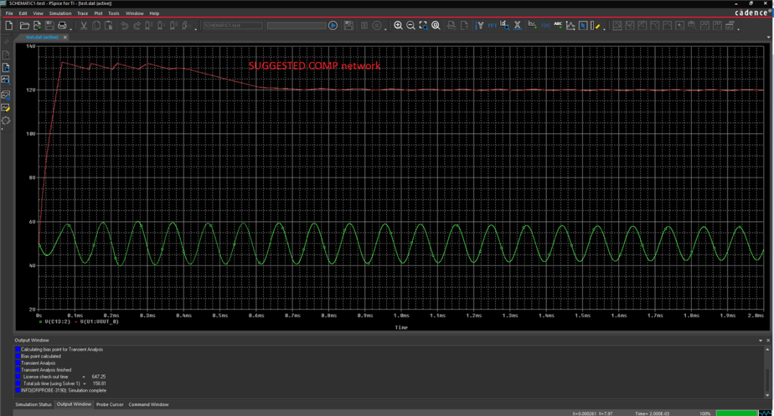Viewport: 774px width, 416px height.
Task: Click the 'Transient Analysis finished' output line
Action: [x=44, y=369]
